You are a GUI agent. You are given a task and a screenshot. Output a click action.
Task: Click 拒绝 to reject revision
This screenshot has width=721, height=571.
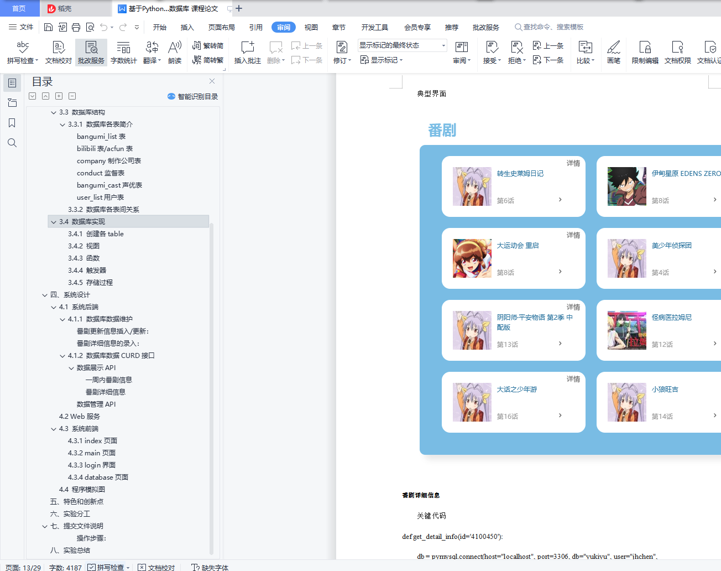[516, 53]
